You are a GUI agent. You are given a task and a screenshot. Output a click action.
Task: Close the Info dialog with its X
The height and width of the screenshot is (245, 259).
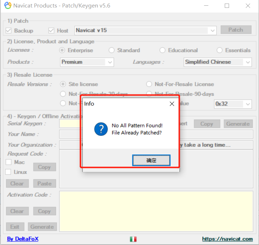point(172,104)
